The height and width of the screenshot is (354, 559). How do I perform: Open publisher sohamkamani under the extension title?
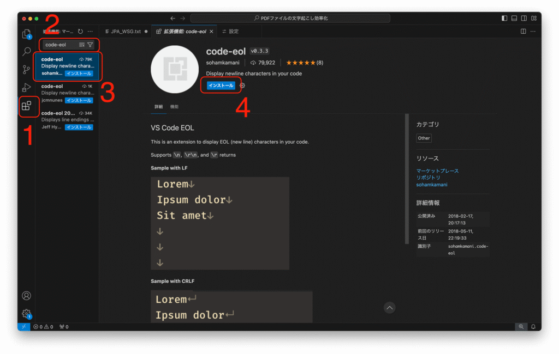pos(223,63)
